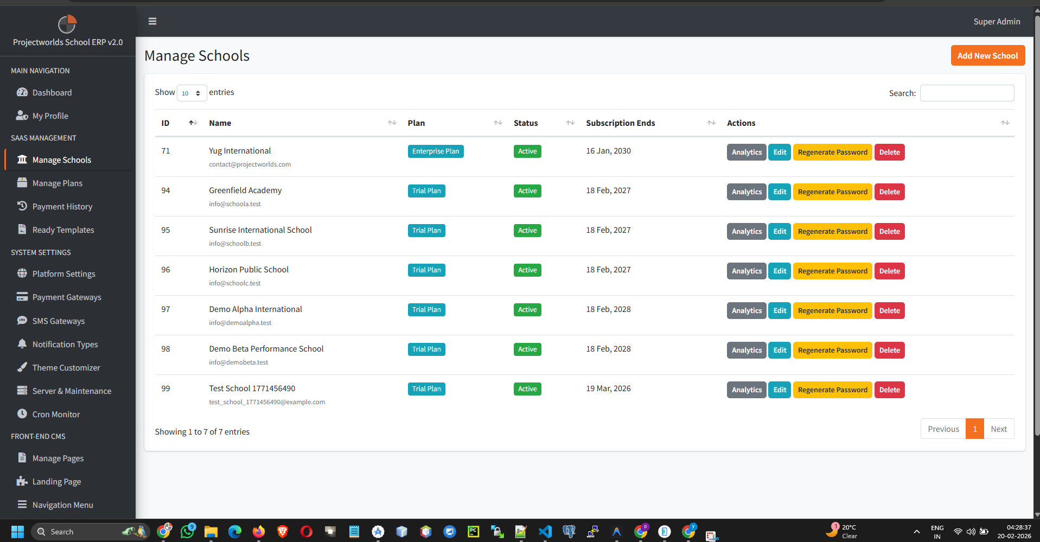Click the Projectworlds School ERP logo
Image resolution: width=1040 pixels, height=542 pixels.
67,24
